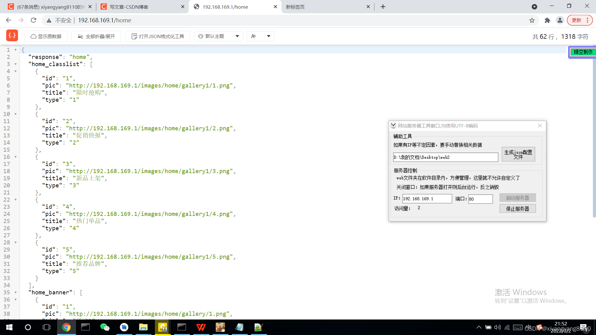Open the font size dropdown
Screen dimensions: 596x335
[260, 36]
